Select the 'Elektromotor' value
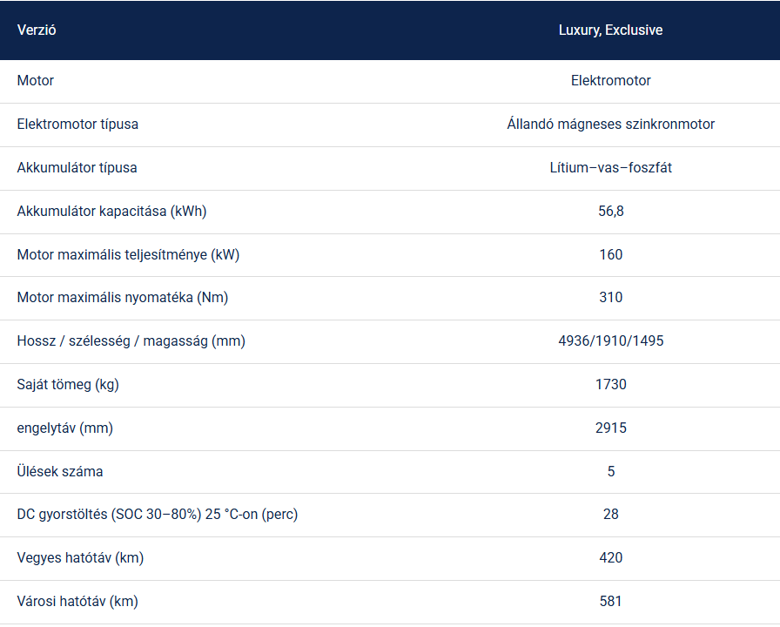This screenshot has width=780, height=627. click(x=610, y=81)
